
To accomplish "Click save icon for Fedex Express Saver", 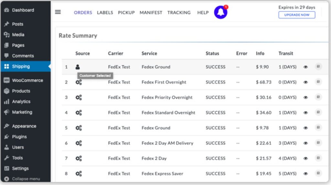I will (318, 173).
